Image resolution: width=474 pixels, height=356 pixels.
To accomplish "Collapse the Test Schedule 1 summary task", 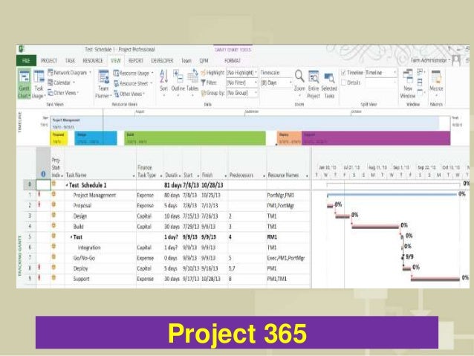I will (67, 185).
